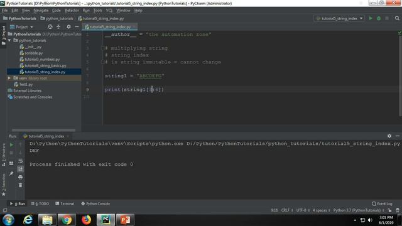Image resolution: width=402 pixels, height=226 pixels.
Task: Toggle tool window buttons at bottom-left corner
Action: pos(4,210)
